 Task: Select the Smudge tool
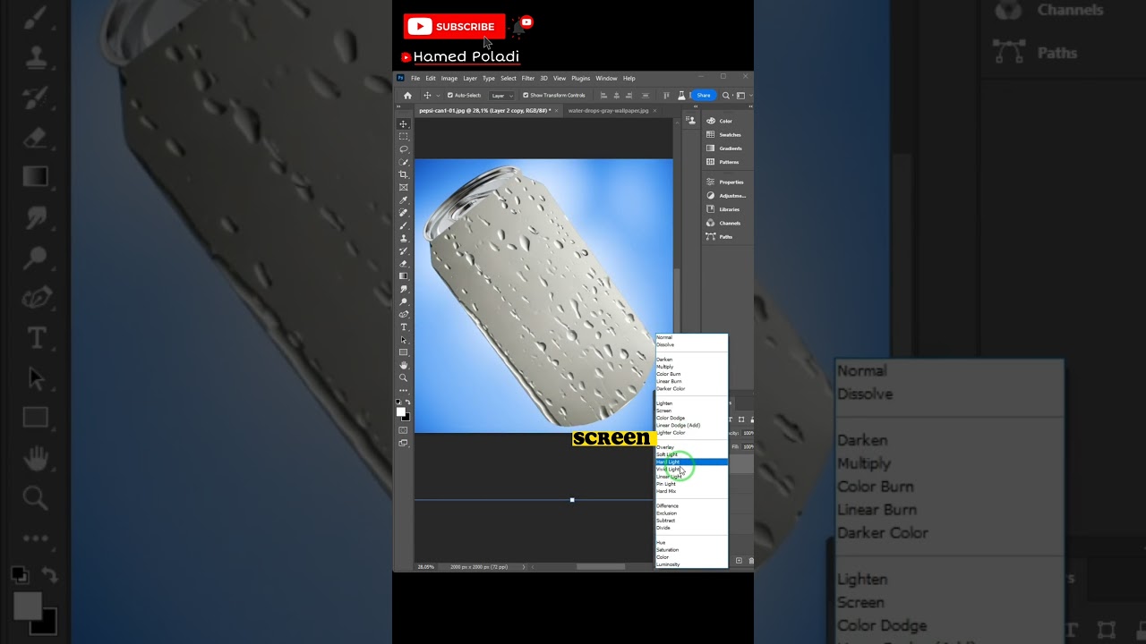pos(404,289)
